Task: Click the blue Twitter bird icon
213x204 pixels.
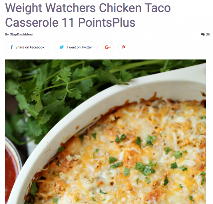Action: [x=61, y=47]
